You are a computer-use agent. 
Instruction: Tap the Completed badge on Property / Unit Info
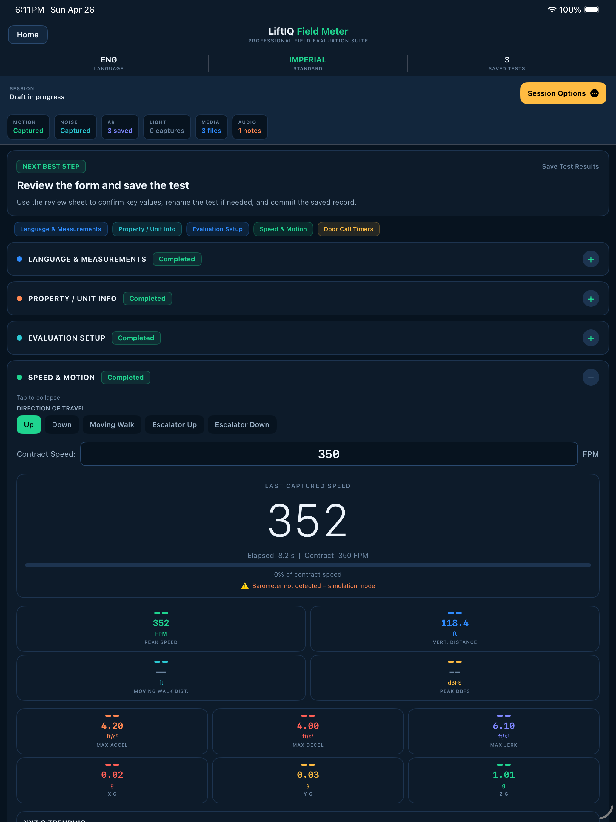tap(147, 298)
